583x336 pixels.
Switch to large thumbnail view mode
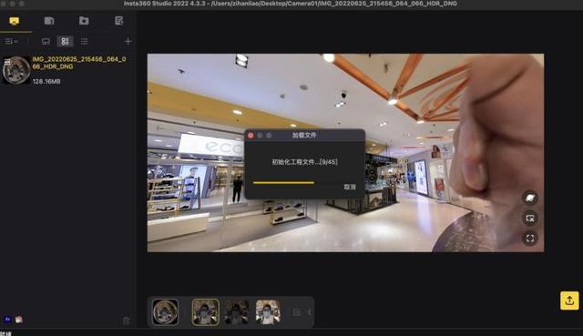point(46,41)
